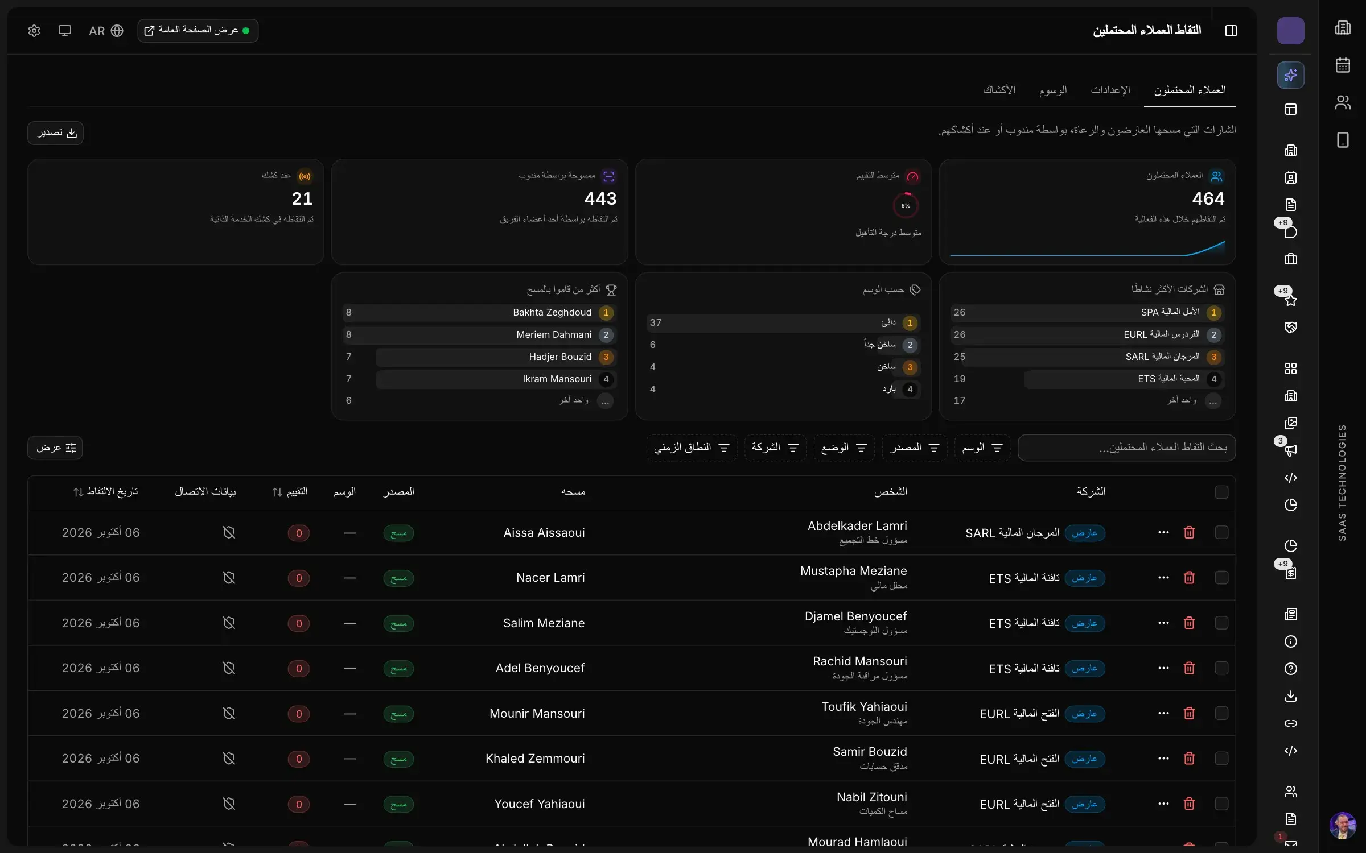1366x853 pixels.
Task: Switch to the الوسوم tab
Action: (x=1053, y=90)
